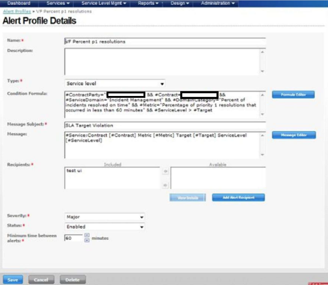Decrease minimum time between alerts

(87, 240)
